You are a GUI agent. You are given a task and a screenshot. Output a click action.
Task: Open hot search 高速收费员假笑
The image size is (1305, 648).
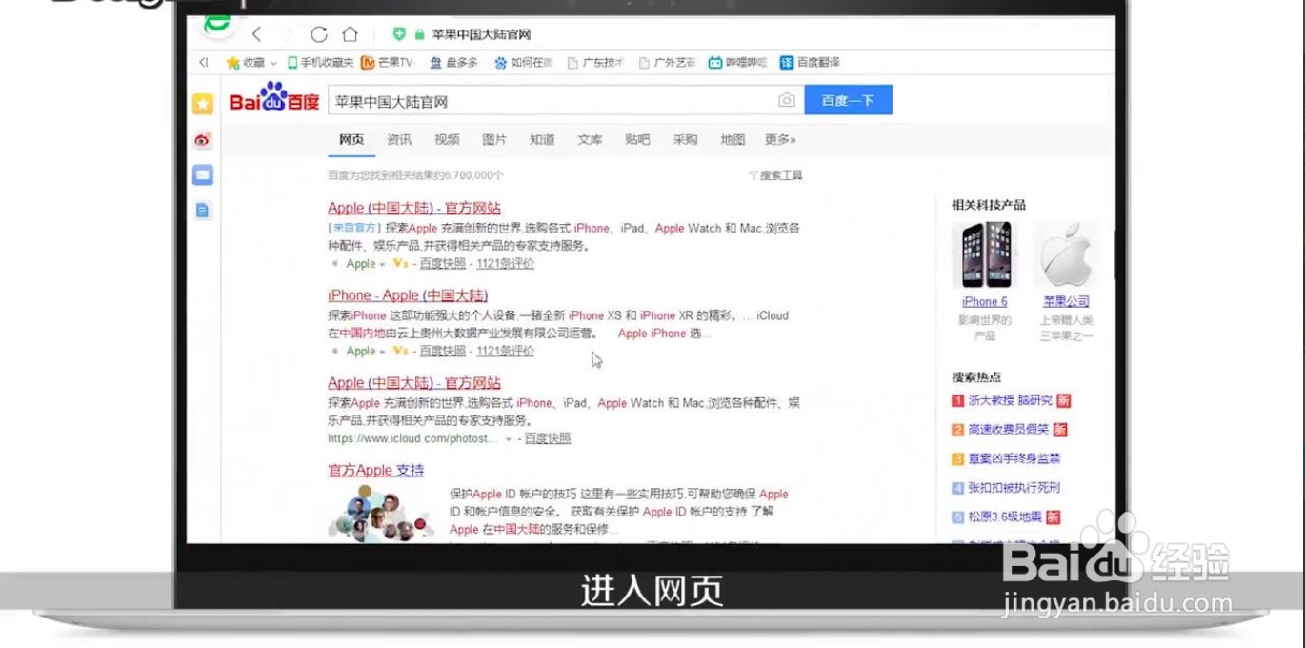coord(1009,430)
